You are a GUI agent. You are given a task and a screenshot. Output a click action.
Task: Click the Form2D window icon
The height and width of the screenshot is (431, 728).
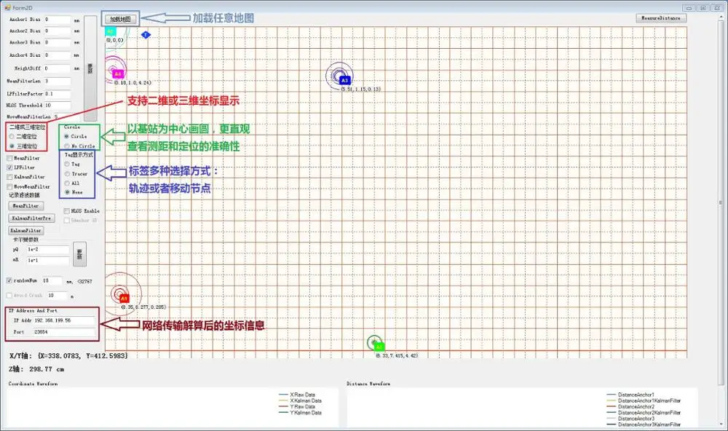7,8
